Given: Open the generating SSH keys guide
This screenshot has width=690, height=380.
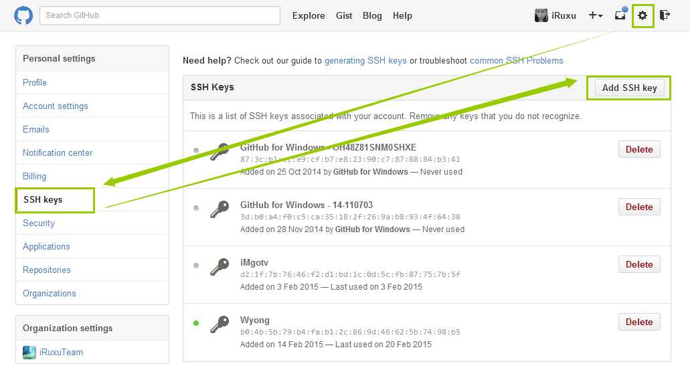Looking at the screenshot, I should (x=365, y=61).
